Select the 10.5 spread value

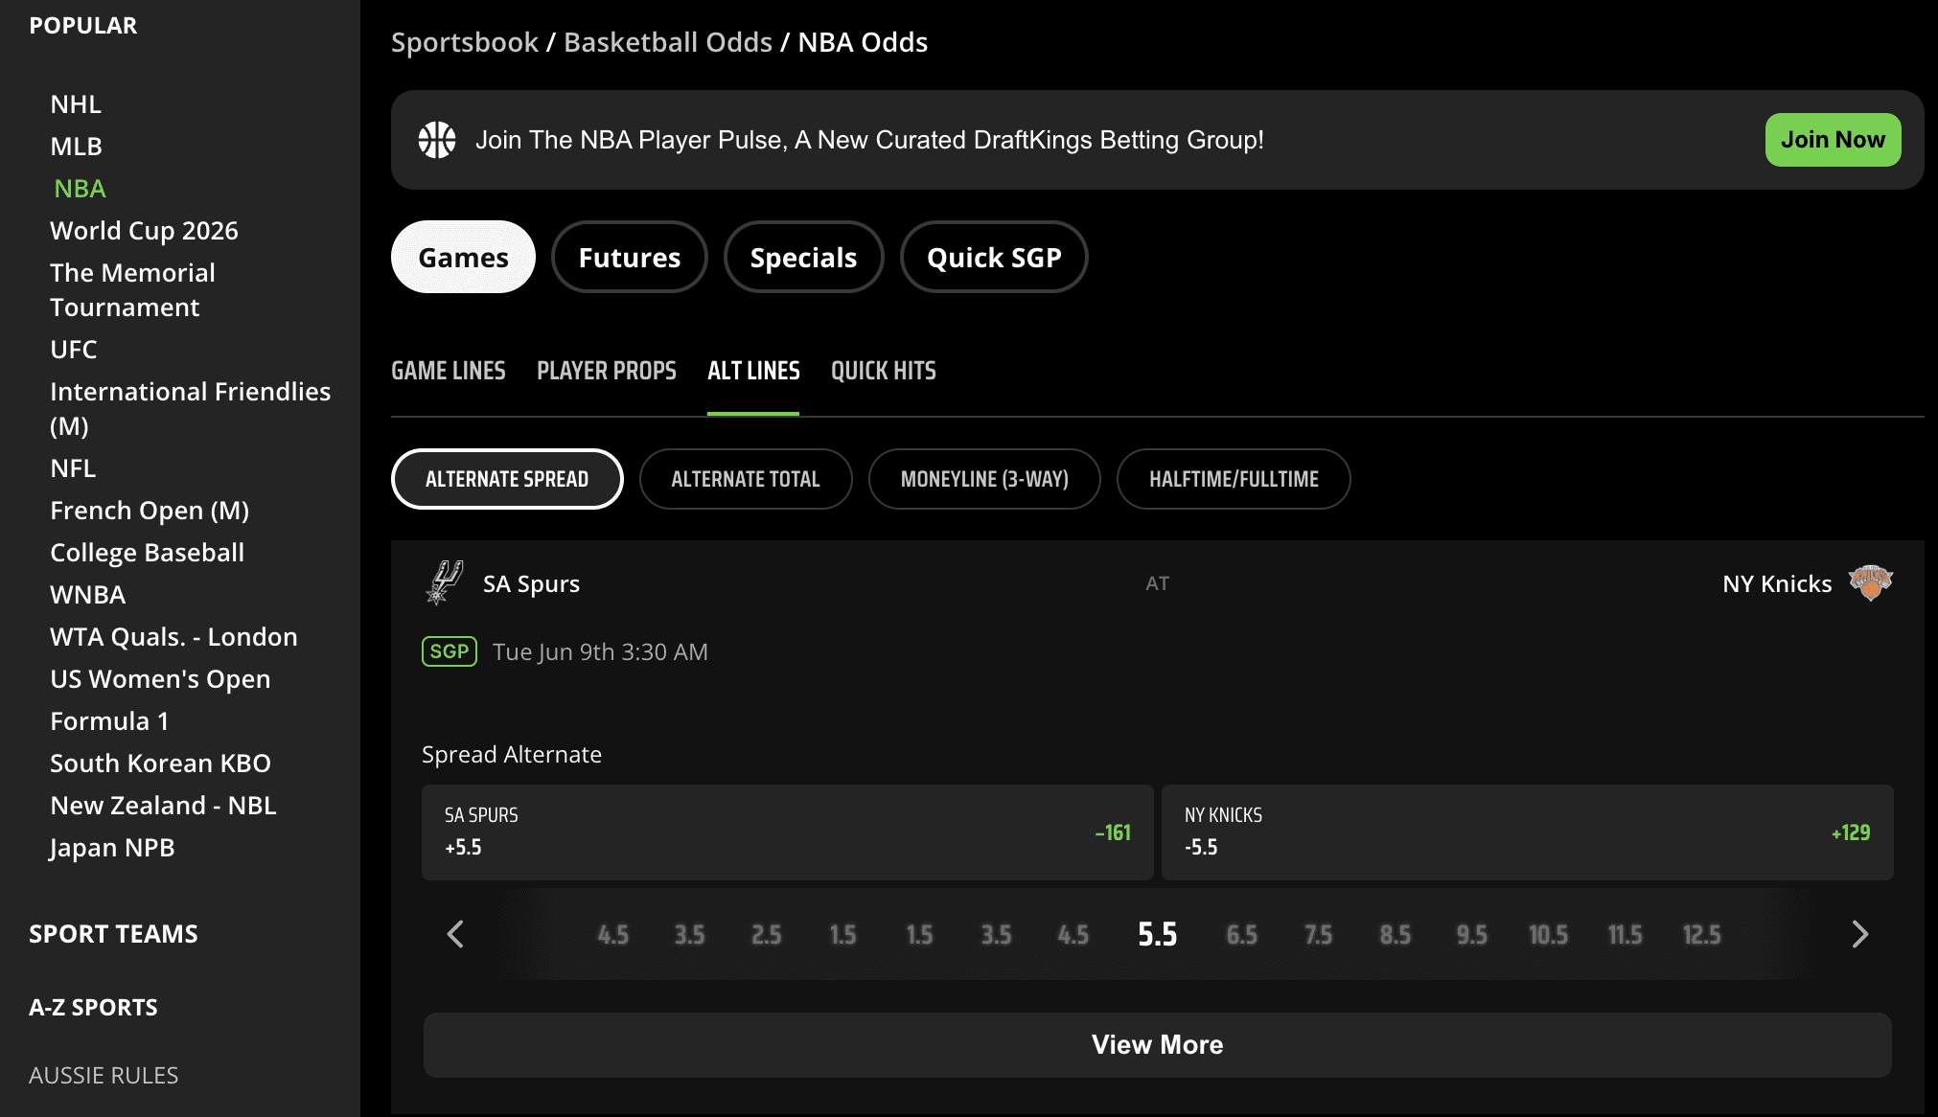1549,935
